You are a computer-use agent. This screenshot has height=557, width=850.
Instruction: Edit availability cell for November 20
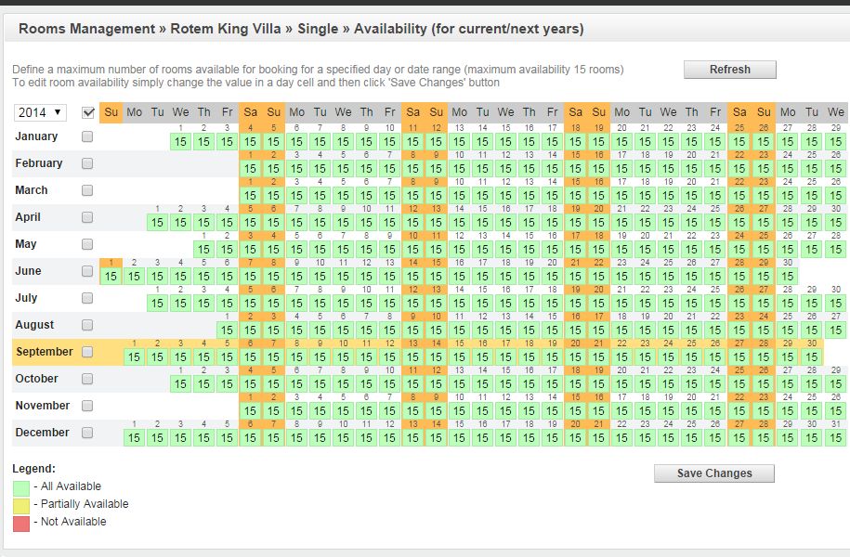pyautogui.click(x=692, y=410)
